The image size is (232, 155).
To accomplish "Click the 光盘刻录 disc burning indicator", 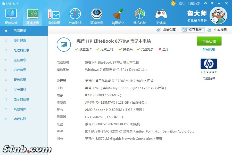I will [145, 49].
